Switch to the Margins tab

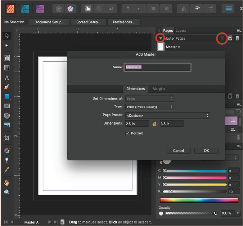click(159, 88)
